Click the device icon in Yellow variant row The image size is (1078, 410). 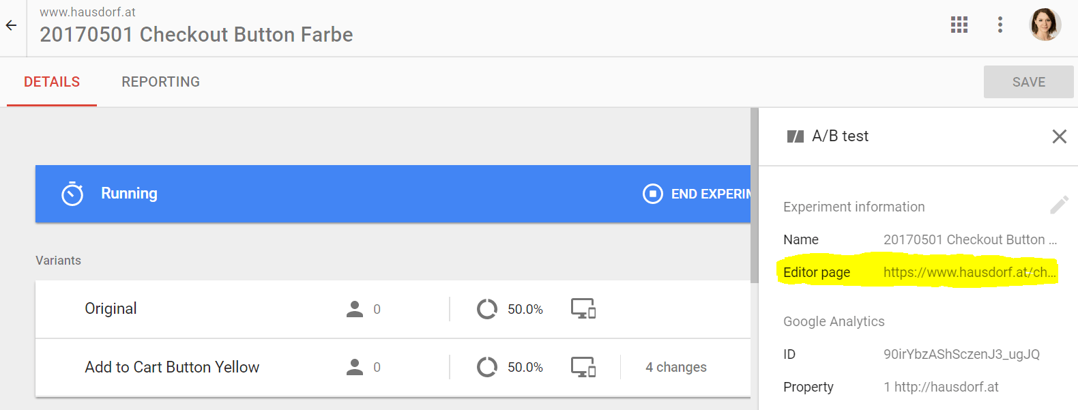583,367
